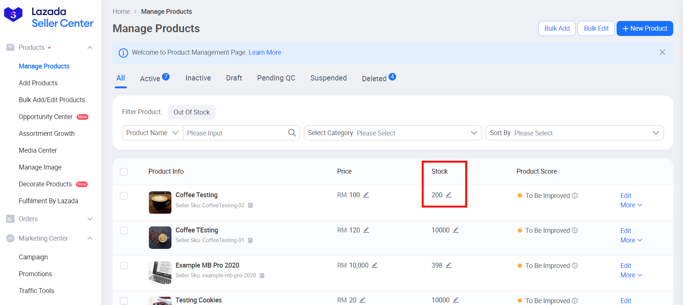Switch to the All tab
The width and height of the screenshot is (683, 305).
pyautogui.click(x=120, y=78)
